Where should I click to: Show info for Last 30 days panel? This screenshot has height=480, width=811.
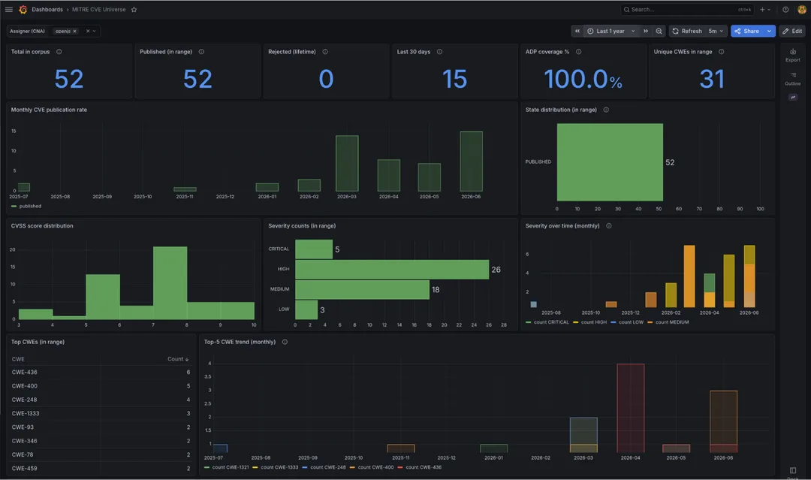click(x=439, y=52)
